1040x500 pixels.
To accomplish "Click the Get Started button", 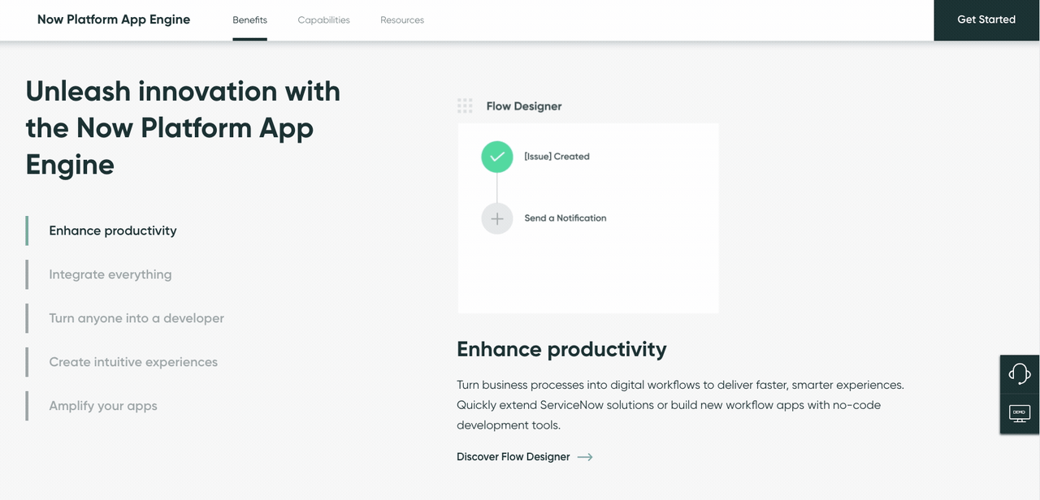I will point(986,19).
